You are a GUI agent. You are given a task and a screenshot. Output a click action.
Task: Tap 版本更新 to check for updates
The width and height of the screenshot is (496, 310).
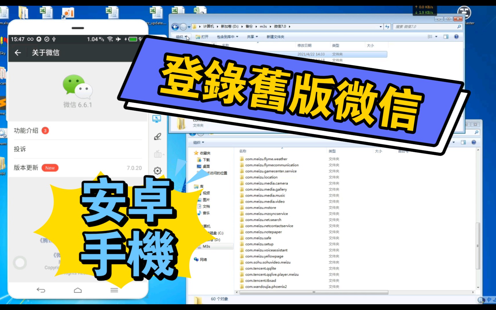click(x=77, y=168)
